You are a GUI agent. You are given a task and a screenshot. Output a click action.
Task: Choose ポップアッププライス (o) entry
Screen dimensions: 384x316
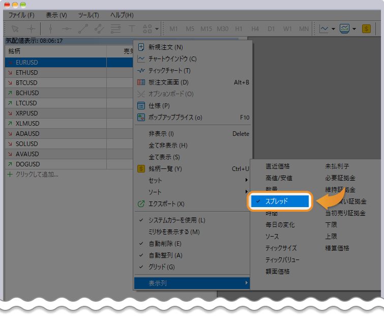coord(192,118)
